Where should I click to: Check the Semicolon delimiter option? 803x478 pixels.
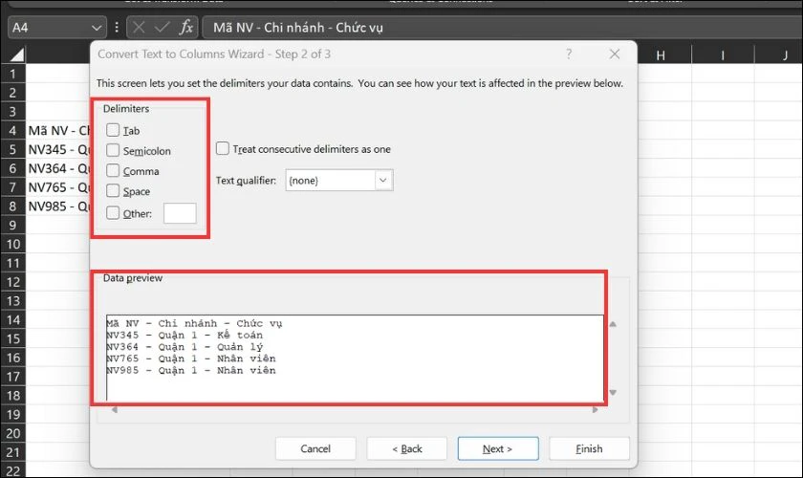point(114,150)
